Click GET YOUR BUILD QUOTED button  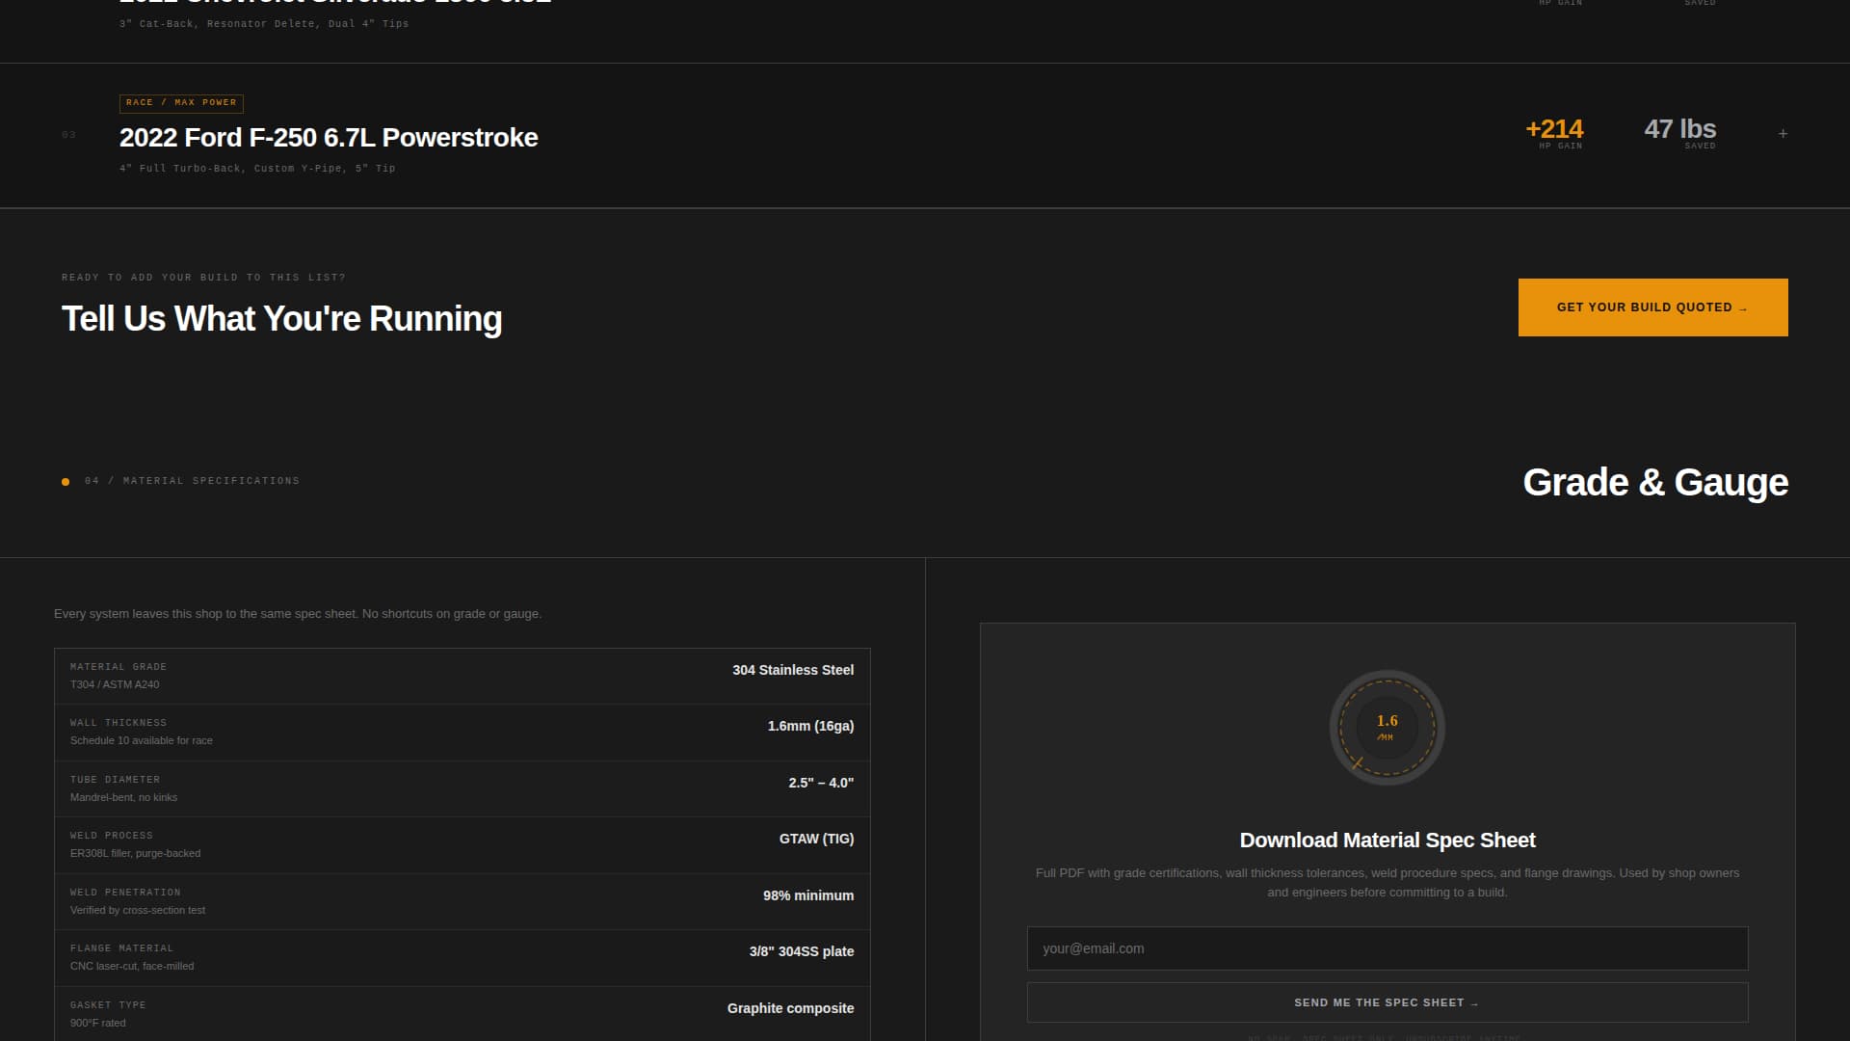coord(1652,307)
